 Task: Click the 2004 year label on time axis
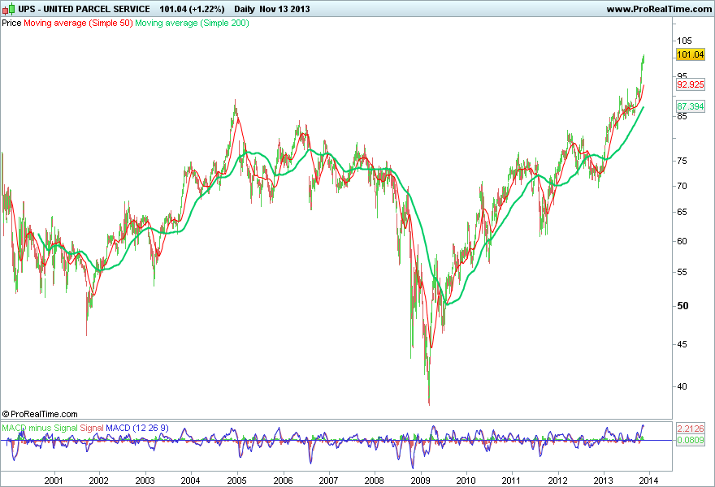pos(191,481)
